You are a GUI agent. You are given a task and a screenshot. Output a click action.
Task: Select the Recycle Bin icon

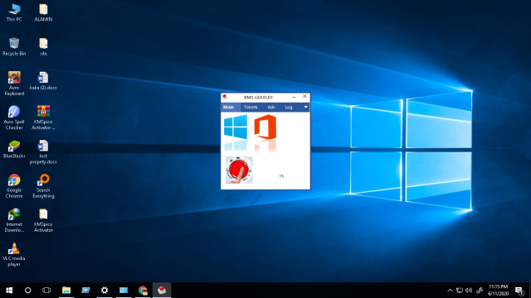(14, 47)
